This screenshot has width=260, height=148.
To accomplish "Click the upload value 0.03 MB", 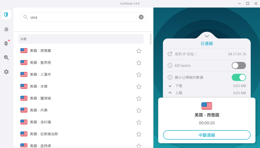I will coord(240,93).
